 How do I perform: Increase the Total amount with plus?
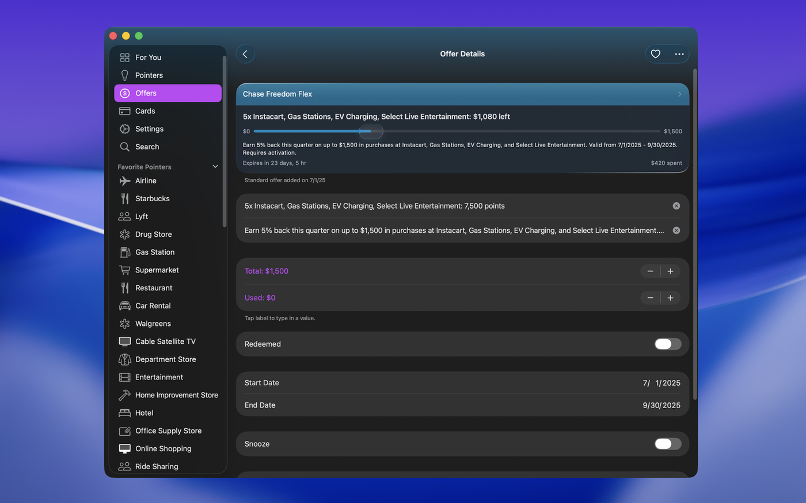pos(670,271)
